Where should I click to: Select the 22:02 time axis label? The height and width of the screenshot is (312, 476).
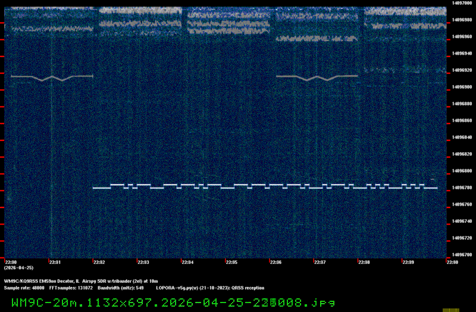point(99,262)
